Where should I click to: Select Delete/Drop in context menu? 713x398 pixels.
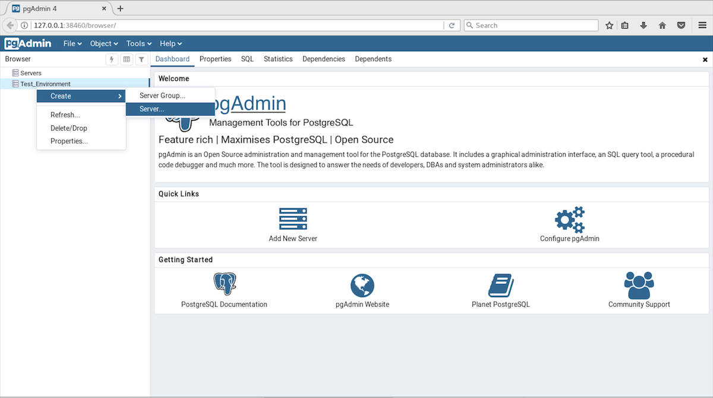69,128
